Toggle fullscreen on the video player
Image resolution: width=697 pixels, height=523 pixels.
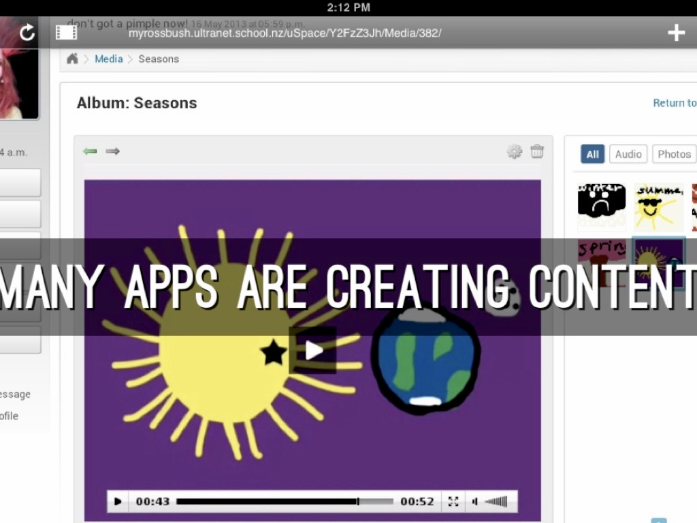pyautogui.click(x=453, y=501)
